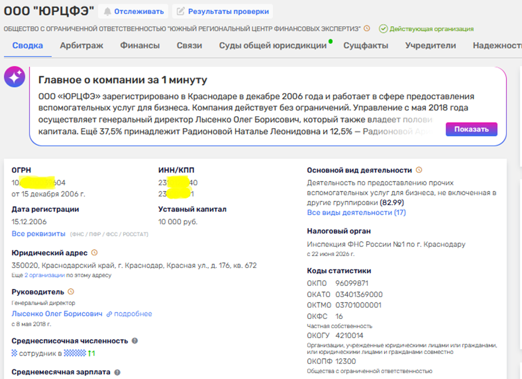Viewport: 522px width, 379px height.
Task: Click the Отслеживать button
Action: [x=133, y=11]
